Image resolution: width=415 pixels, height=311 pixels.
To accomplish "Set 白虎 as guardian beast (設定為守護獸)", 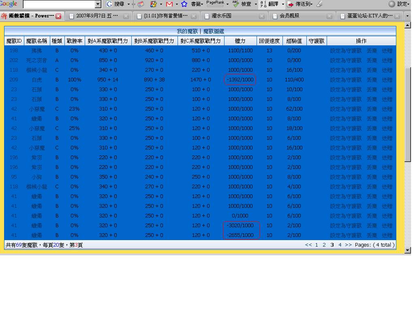I will pyautogui.click(x=346, y=80).
